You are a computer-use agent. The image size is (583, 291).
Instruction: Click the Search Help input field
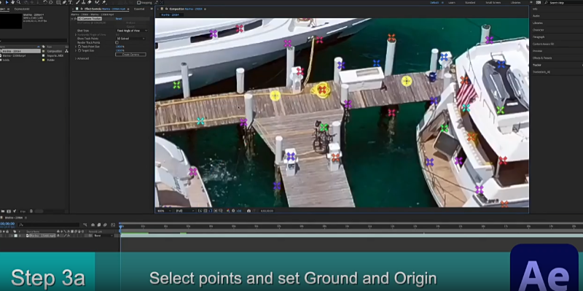(563, 3)
